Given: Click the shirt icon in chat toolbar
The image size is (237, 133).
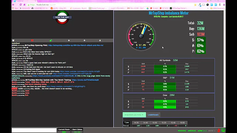Looking at the screenshot, I should click(x=13, y=40).
